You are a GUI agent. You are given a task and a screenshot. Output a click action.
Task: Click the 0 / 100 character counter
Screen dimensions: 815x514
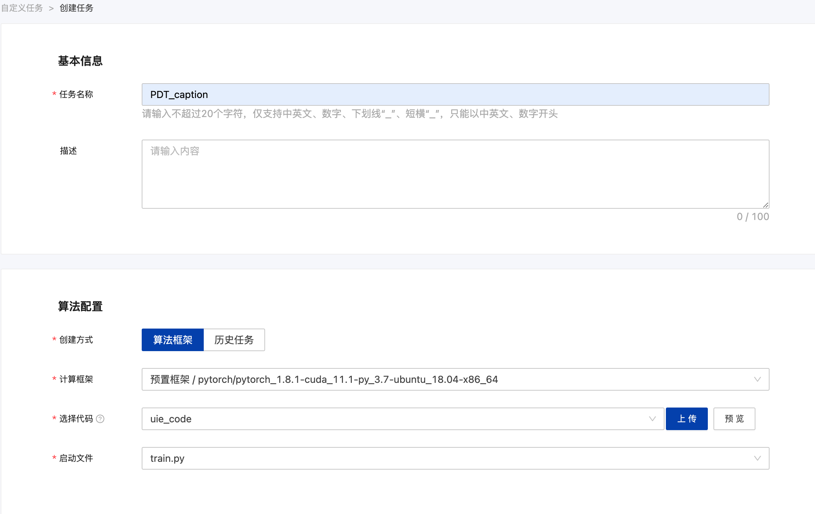click(x=753, y=216)
